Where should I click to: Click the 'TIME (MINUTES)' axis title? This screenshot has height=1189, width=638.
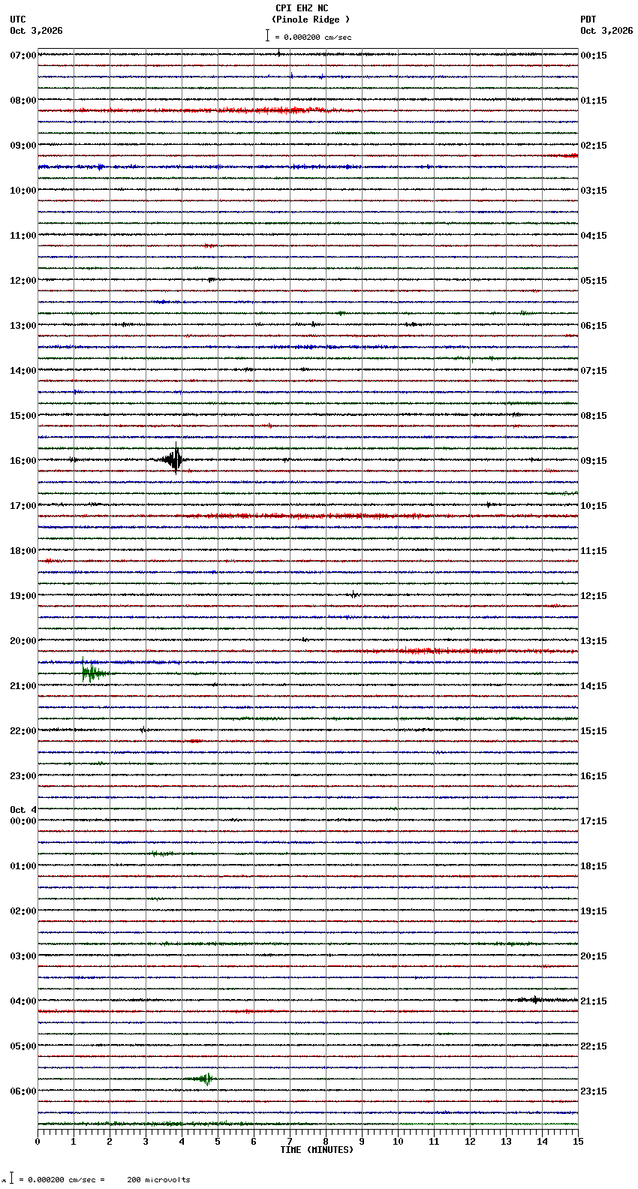point(317,1150)
